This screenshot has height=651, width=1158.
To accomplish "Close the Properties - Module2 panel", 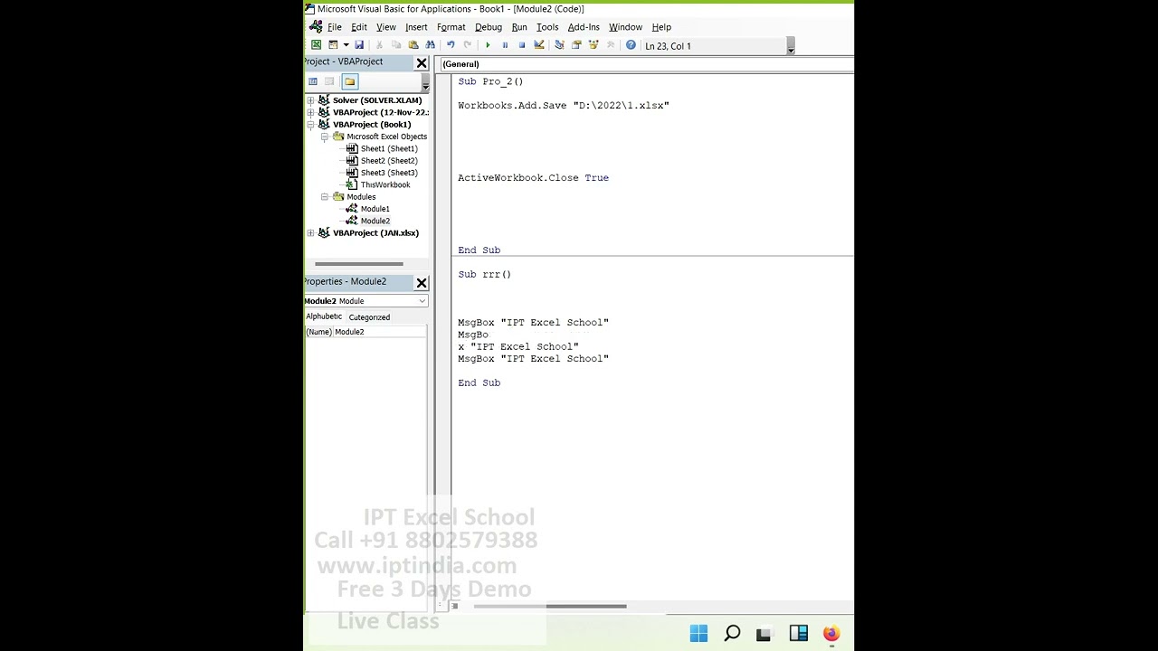I will [422, 283].
